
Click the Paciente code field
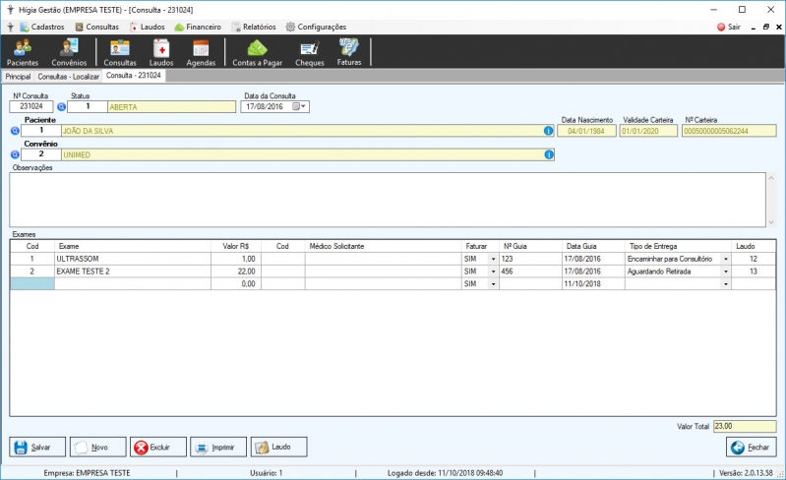[x=41, y=131]
